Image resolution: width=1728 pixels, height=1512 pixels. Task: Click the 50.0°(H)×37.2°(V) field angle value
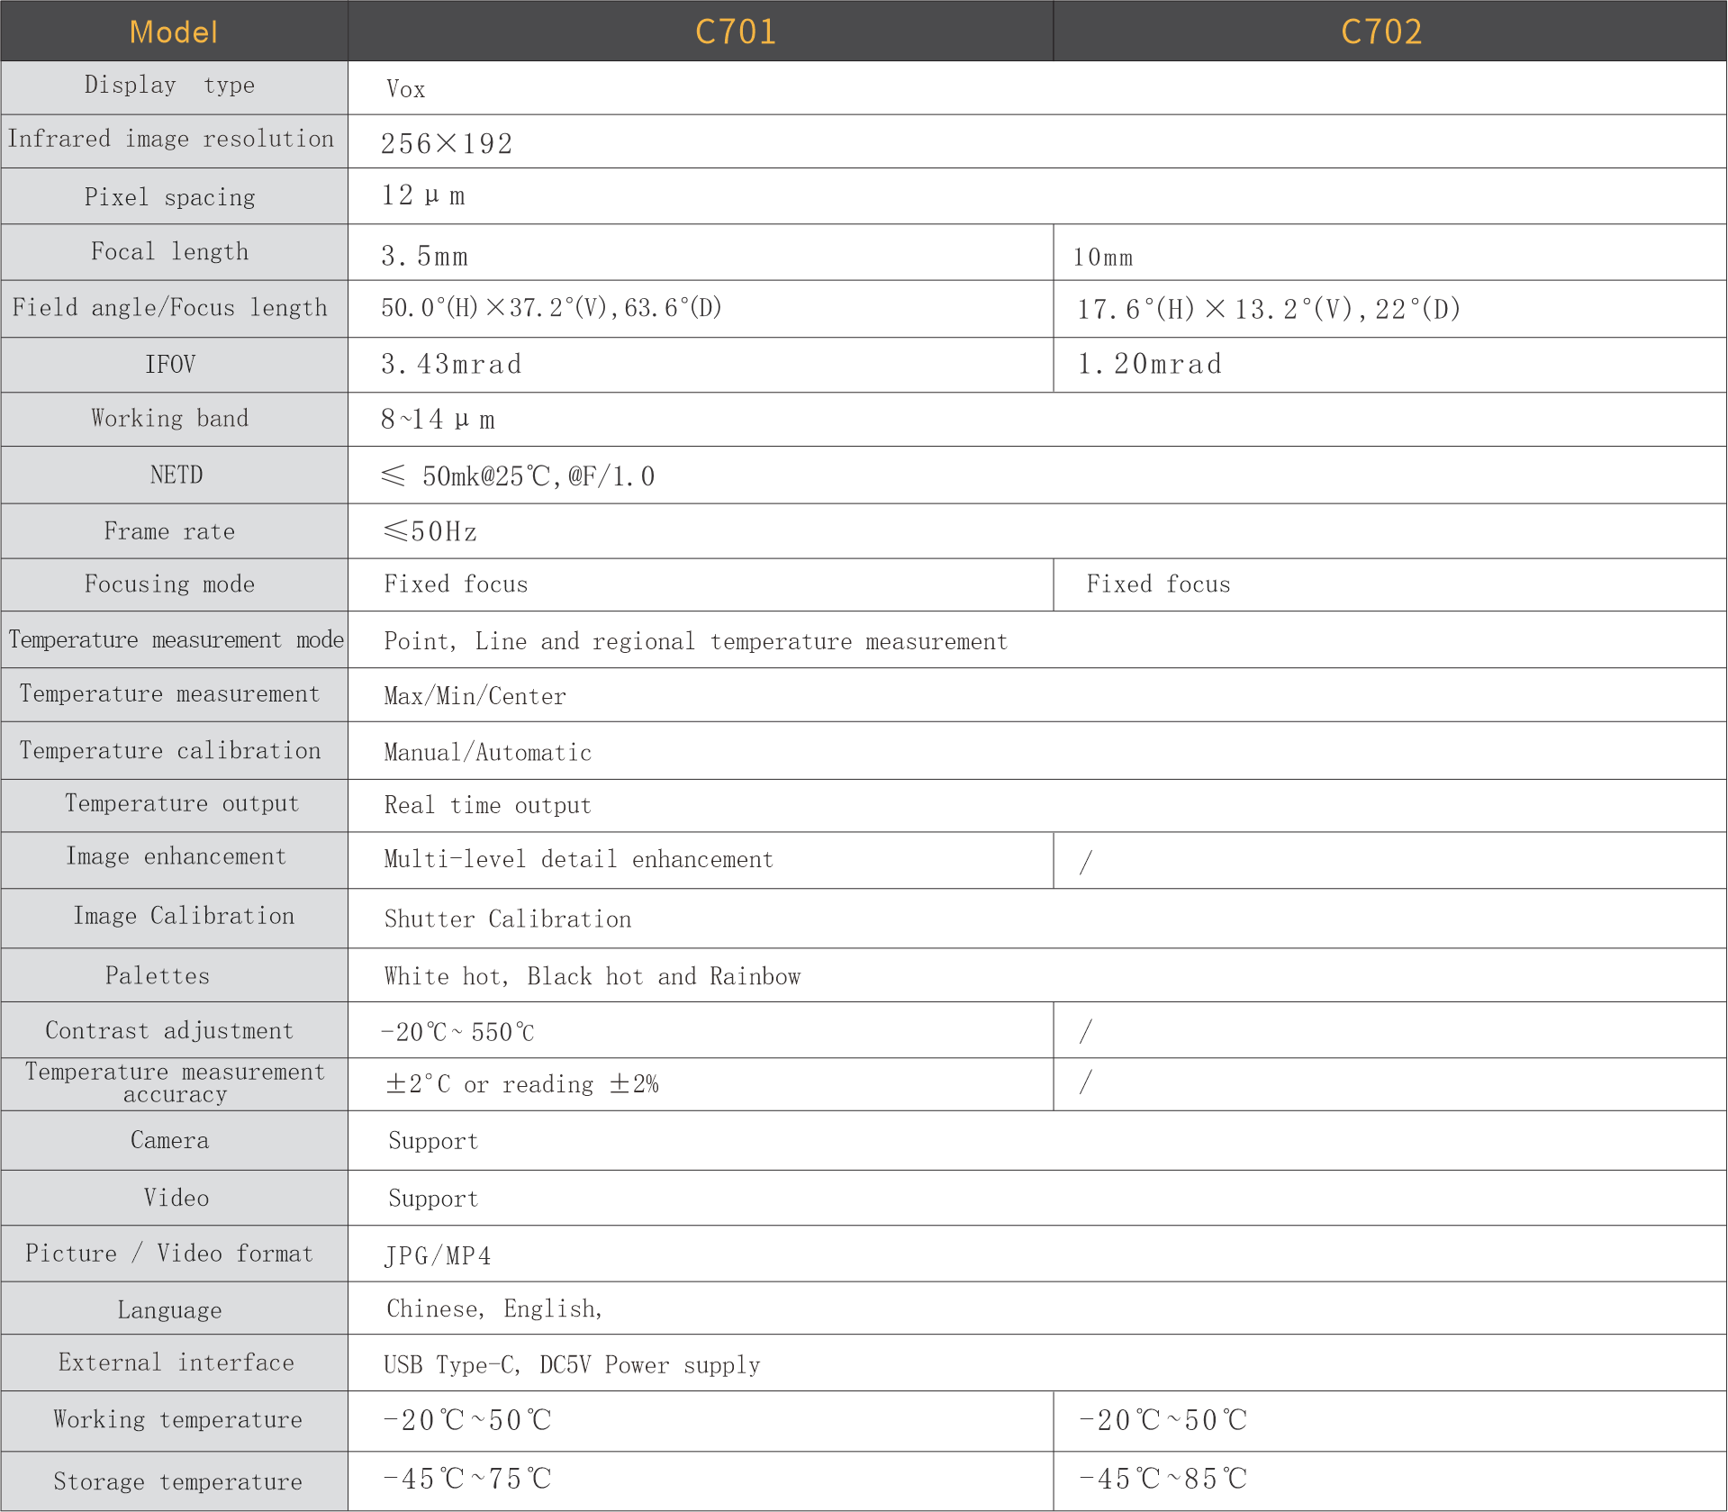551,308
